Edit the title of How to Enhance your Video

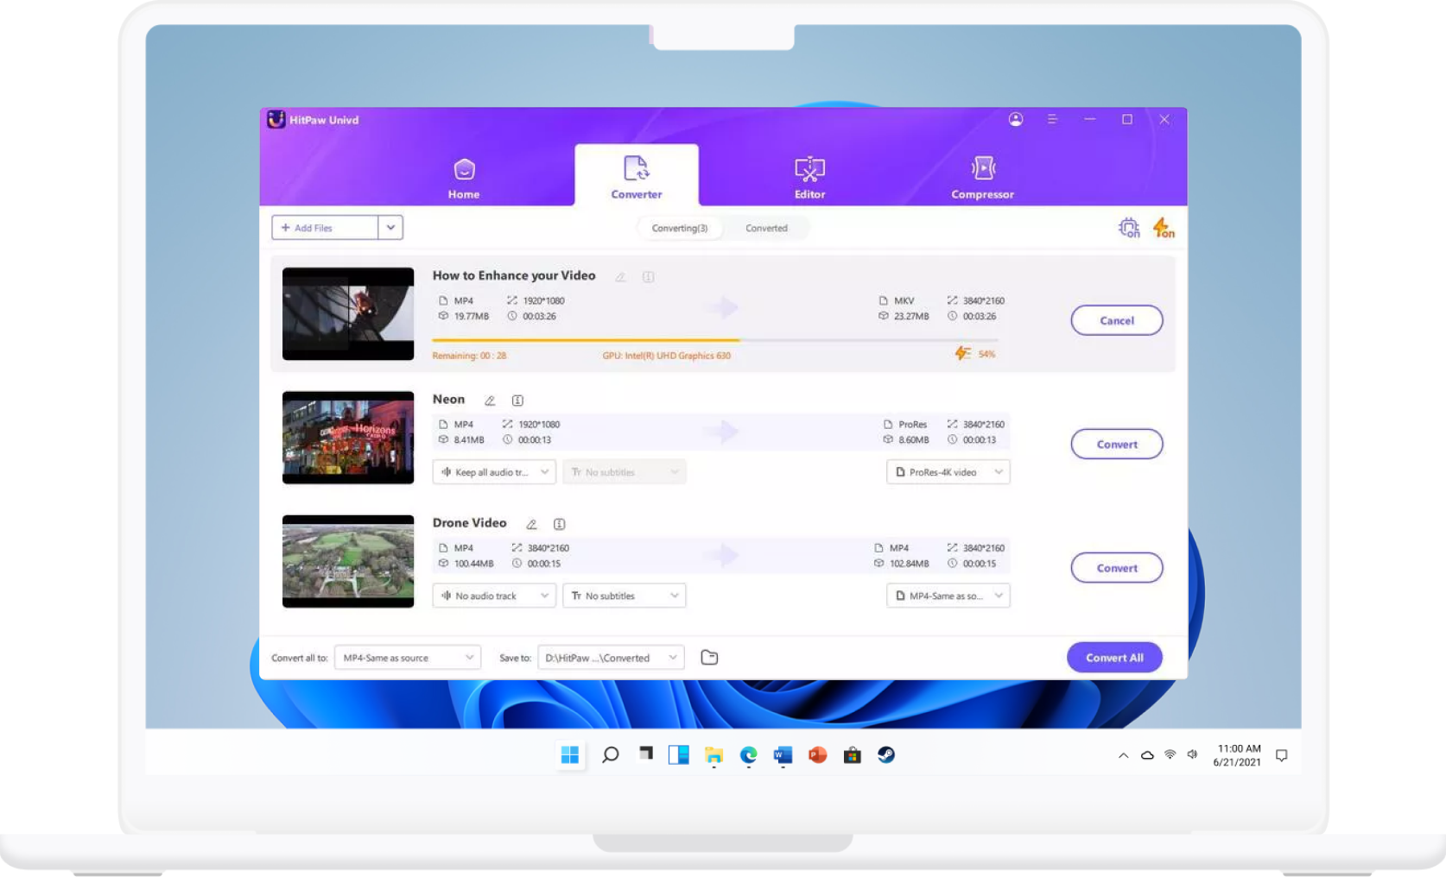620,277
